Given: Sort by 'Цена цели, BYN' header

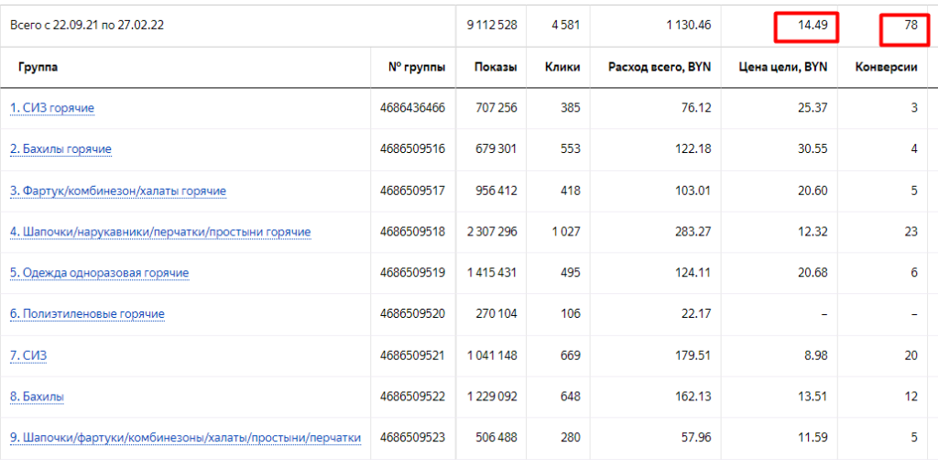Looking at the screenshot, I should click(783, 67).
